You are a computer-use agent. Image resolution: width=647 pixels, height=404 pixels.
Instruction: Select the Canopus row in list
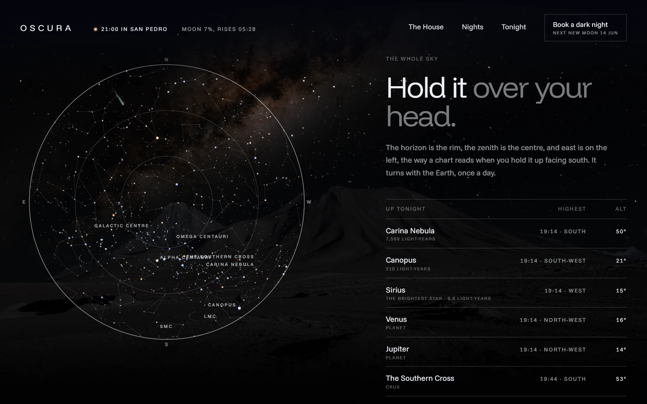coord(506,263)
